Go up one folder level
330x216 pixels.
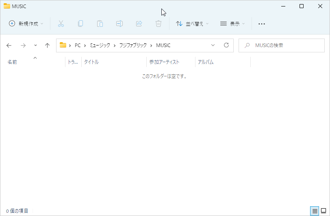(x=48, y=45)
